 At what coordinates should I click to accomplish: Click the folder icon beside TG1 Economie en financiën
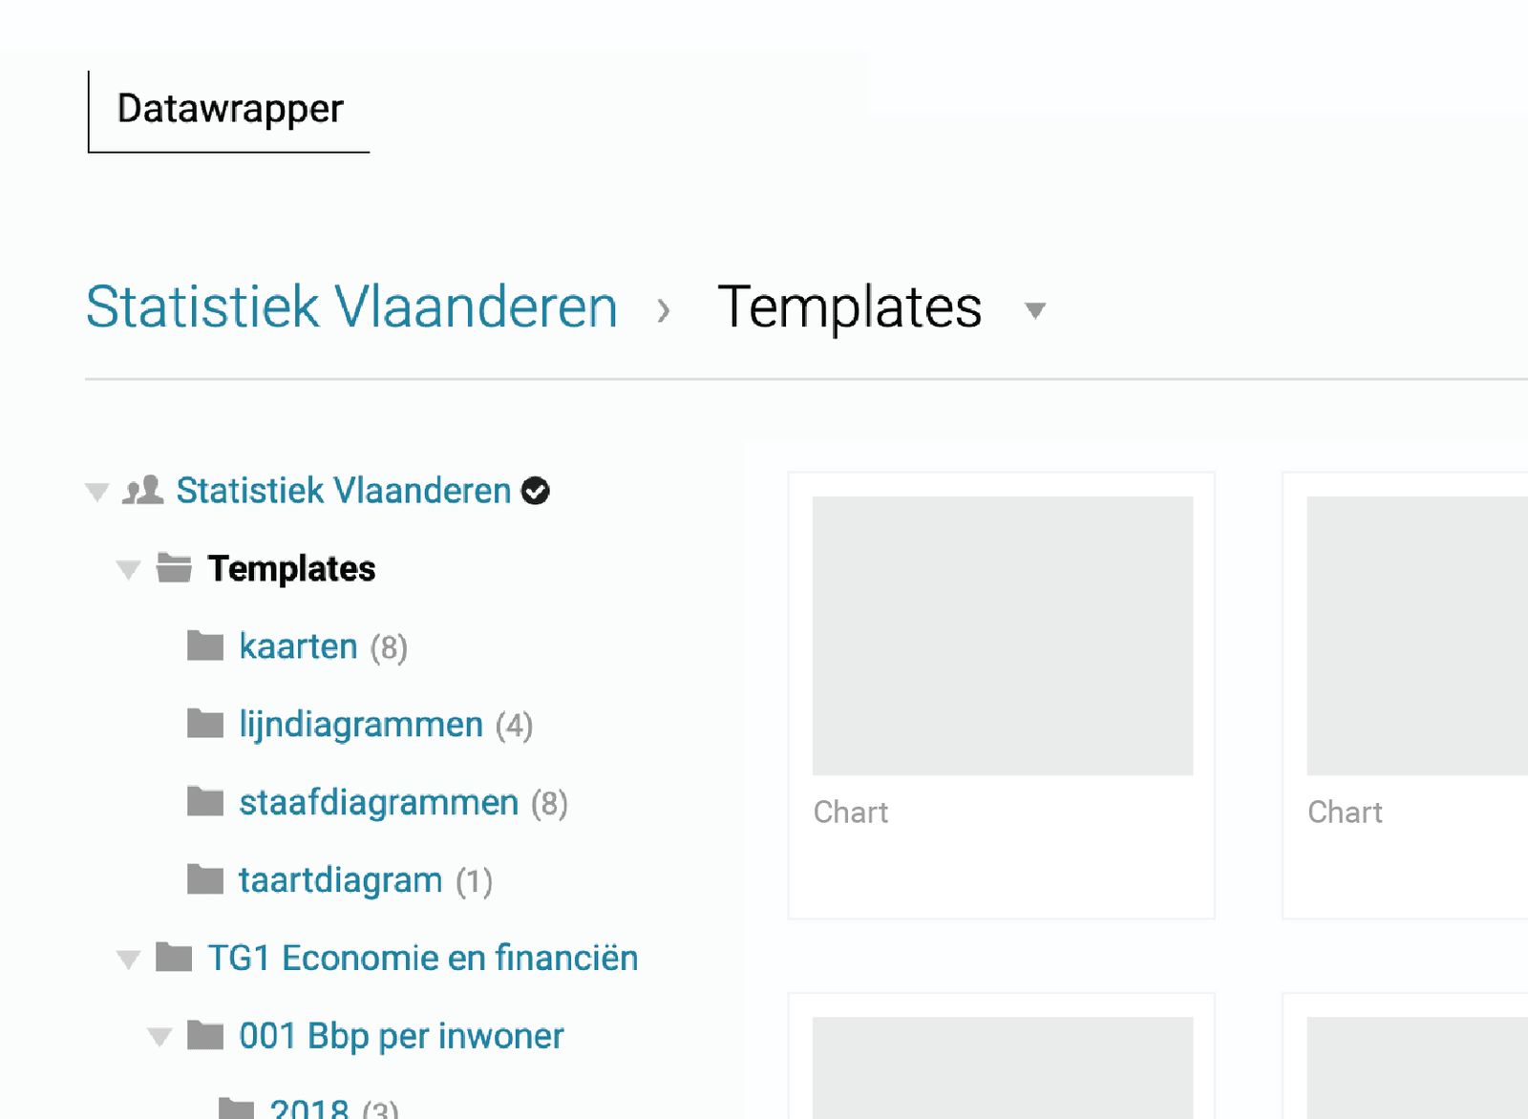(175, 958)
